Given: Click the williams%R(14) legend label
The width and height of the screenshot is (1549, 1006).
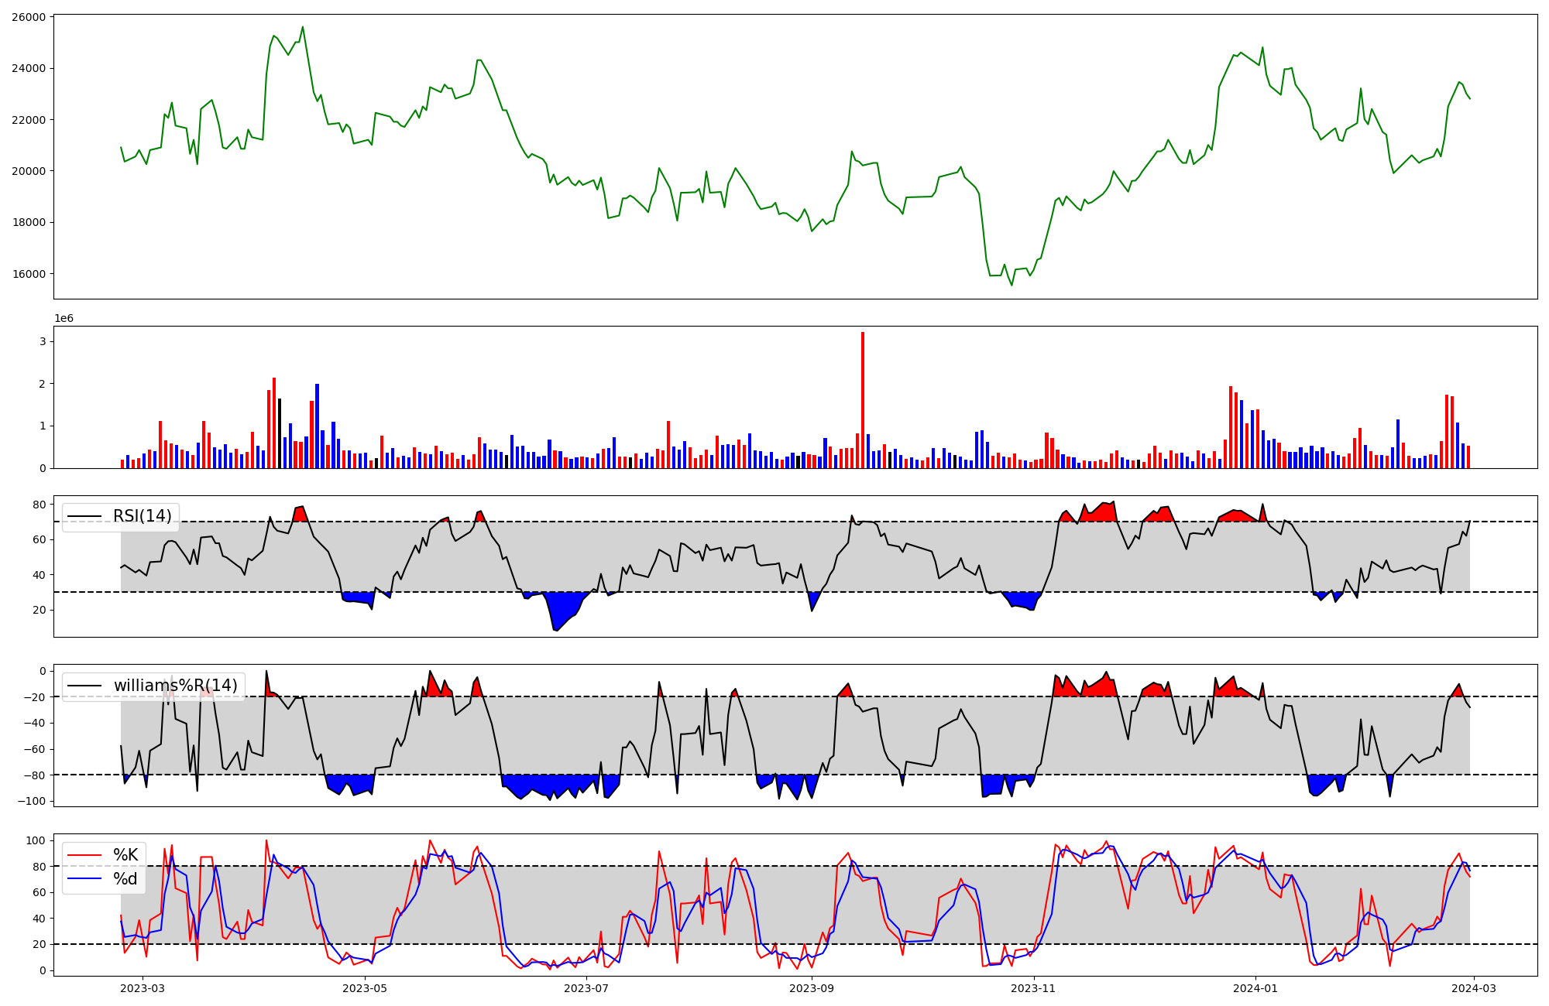Looking at the screenshot, I should pos(175,686).
